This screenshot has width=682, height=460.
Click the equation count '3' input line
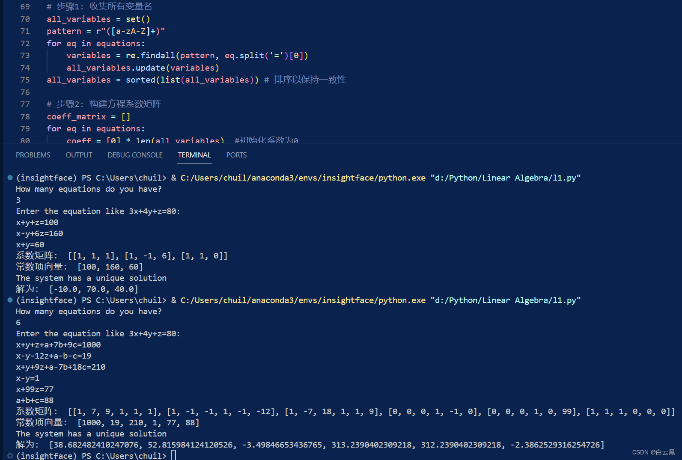click(18, 200)
